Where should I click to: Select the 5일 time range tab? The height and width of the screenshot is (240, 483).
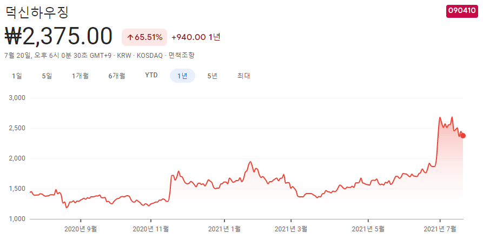(x=47, y=76)
